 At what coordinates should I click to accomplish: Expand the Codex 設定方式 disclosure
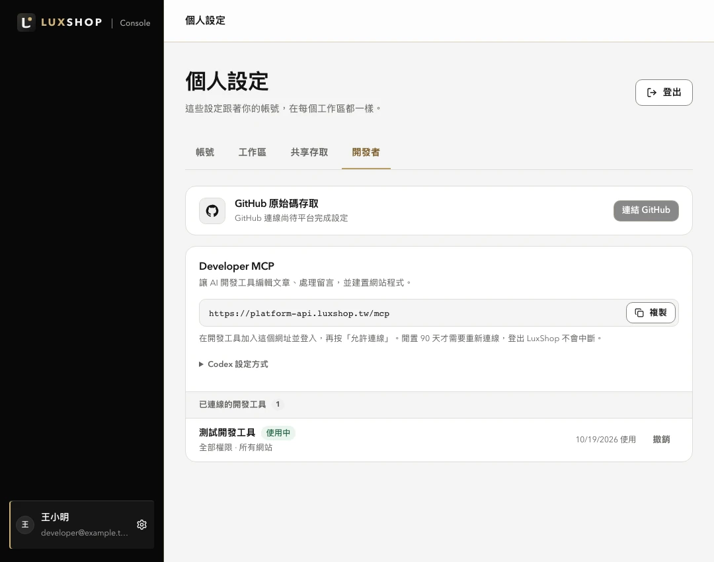point(233,364)
